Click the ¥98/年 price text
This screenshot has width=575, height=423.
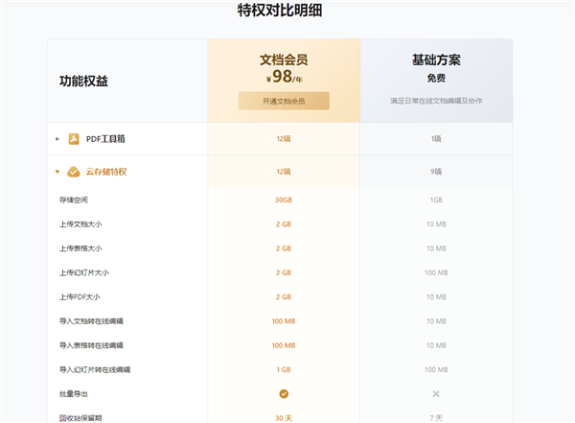[284, 78]
